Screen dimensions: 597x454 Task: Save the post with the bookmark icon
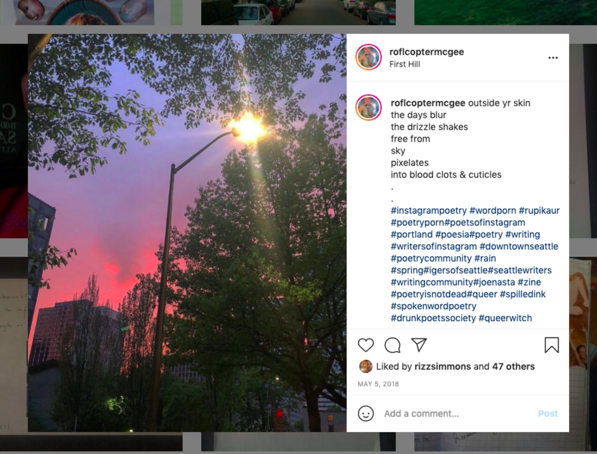(x=552, y=345)
